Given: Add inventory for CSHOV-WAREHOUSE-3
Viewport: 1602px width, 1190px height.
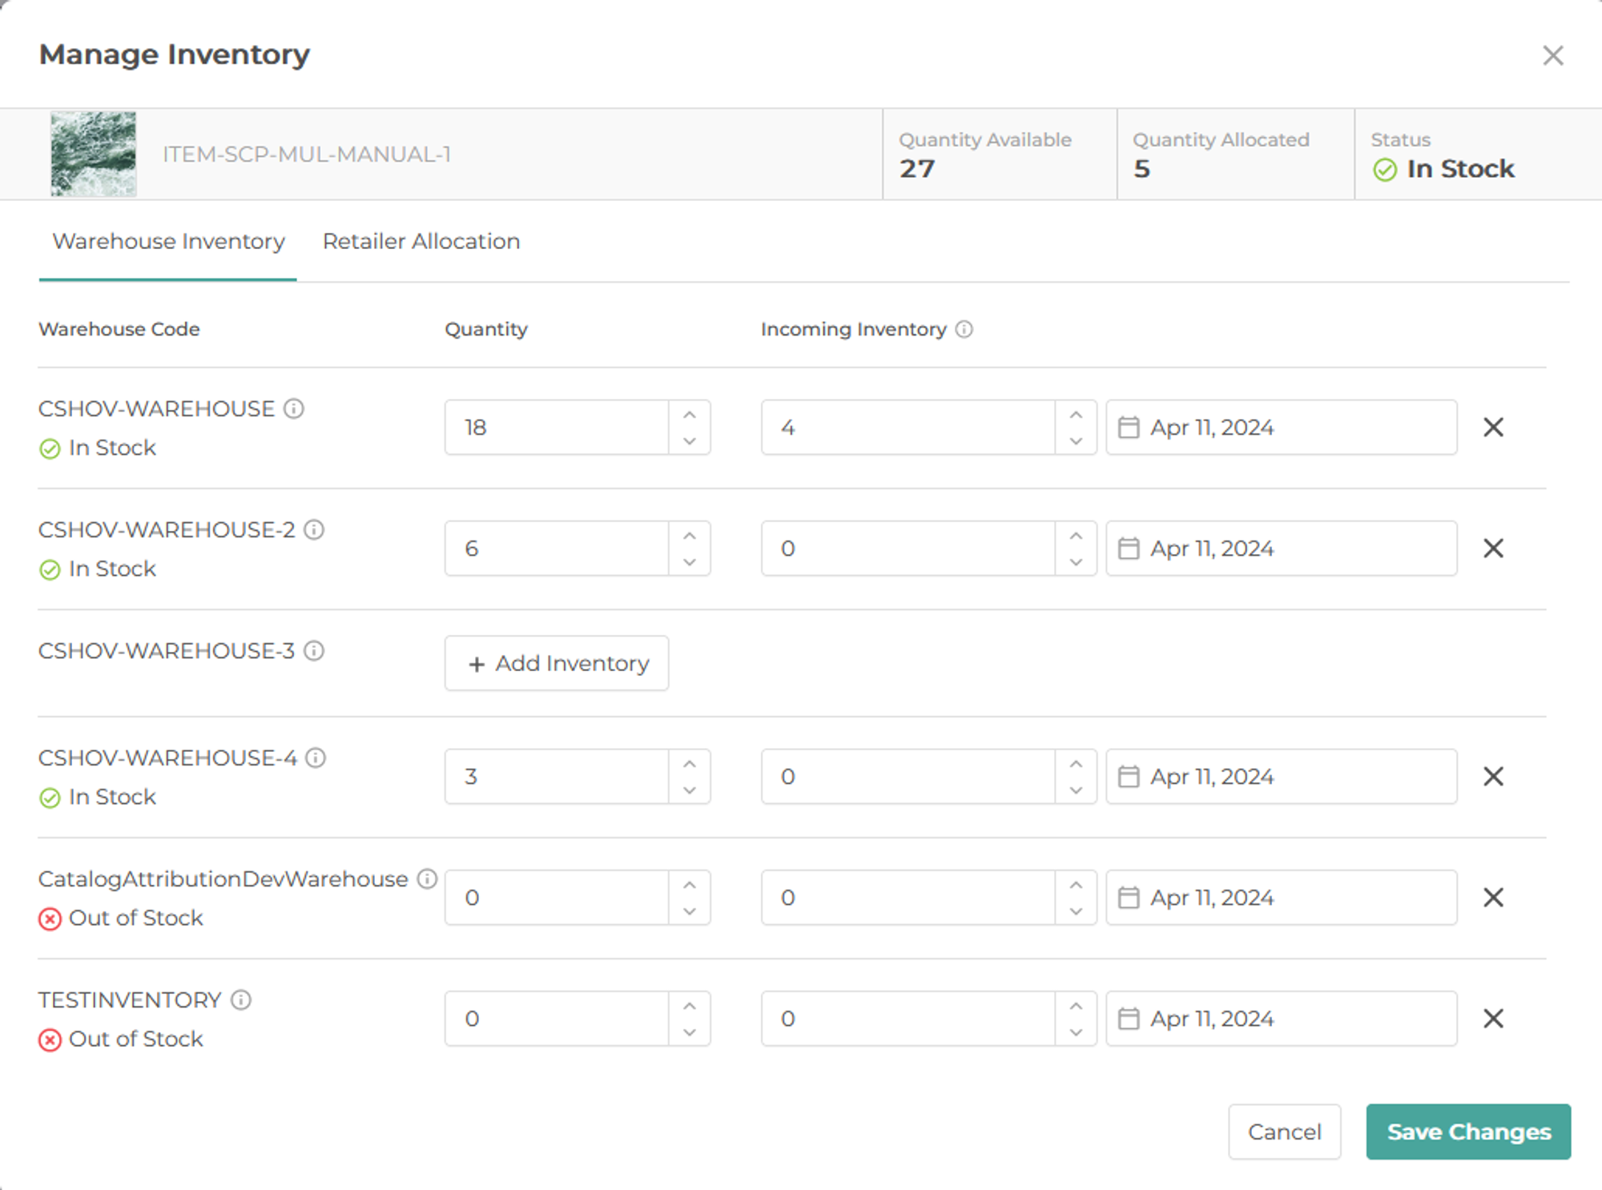Looking at the screenshot, I should [x=556, y=663].
